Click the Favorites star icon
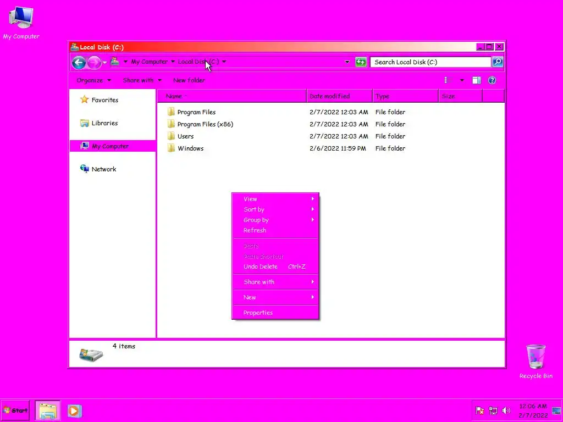 [84, 99]
